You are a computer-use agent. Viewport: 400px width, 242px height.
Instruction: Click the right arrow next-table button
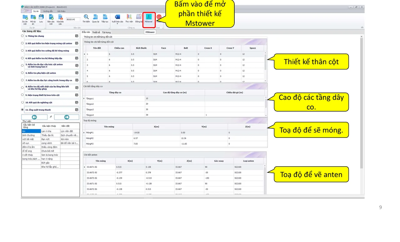[67, 117]
